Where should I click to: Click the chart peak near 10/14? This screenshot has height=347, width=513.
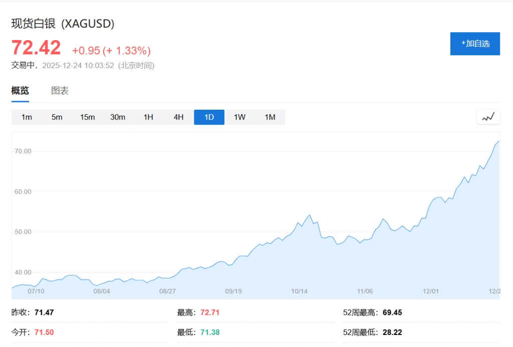point(310,215)
